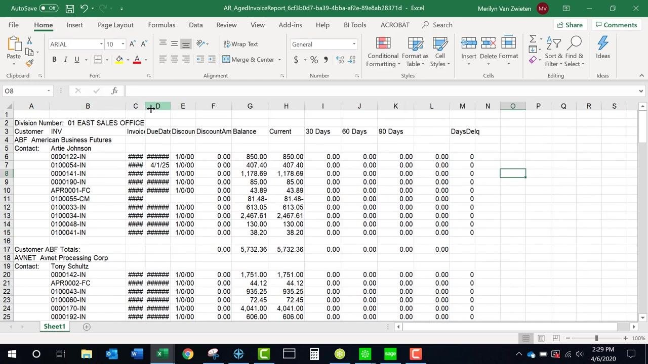Switch to the Insert tab
The height and width of the screenshot is (364, 648).
coord(74,25)
